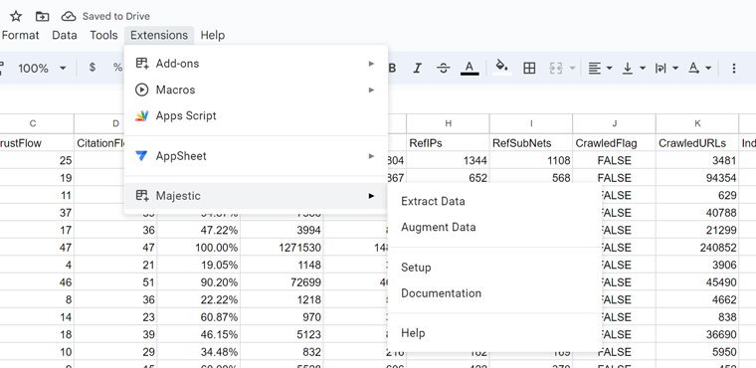Screen dimensions: 756x368
Task: Click the Majestic add-on icon
Action: (x=141, y=196)
